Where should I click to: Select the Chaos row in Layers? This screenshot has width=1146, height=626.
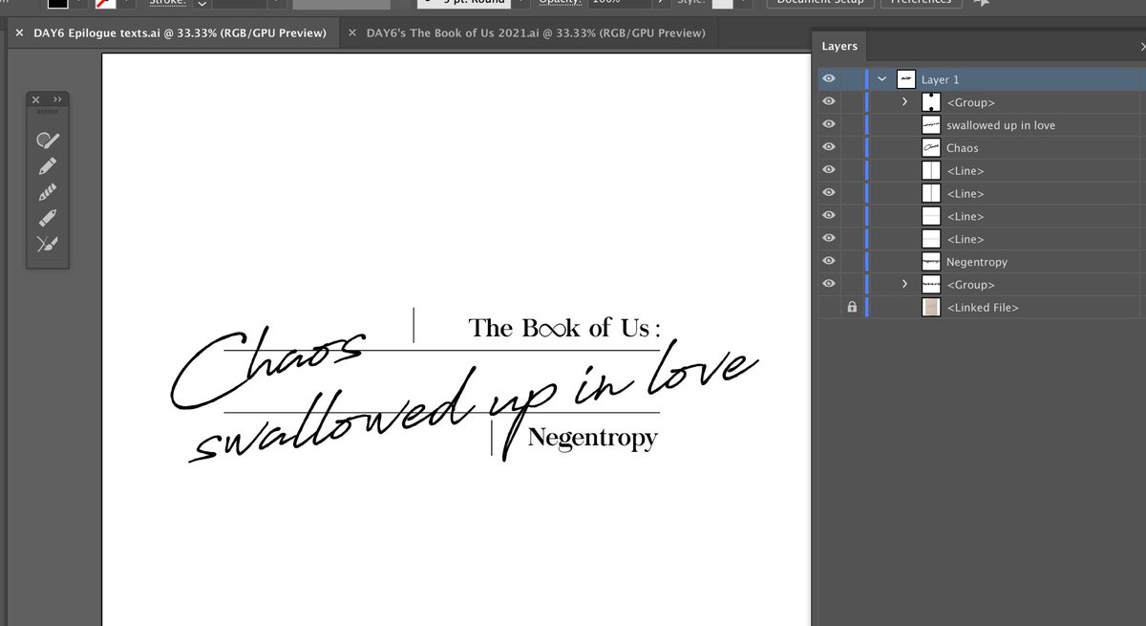[982, 148]
